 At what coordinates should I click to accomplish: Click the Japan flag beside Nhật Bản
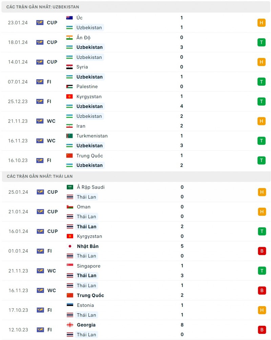click(70, 246)
